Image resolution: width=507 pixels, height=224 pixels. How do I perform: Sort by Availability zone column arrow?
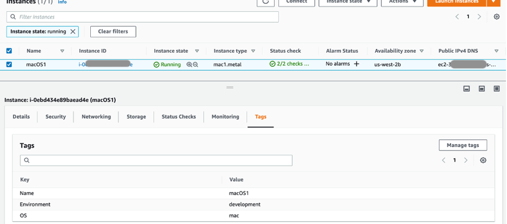(422, 51)
